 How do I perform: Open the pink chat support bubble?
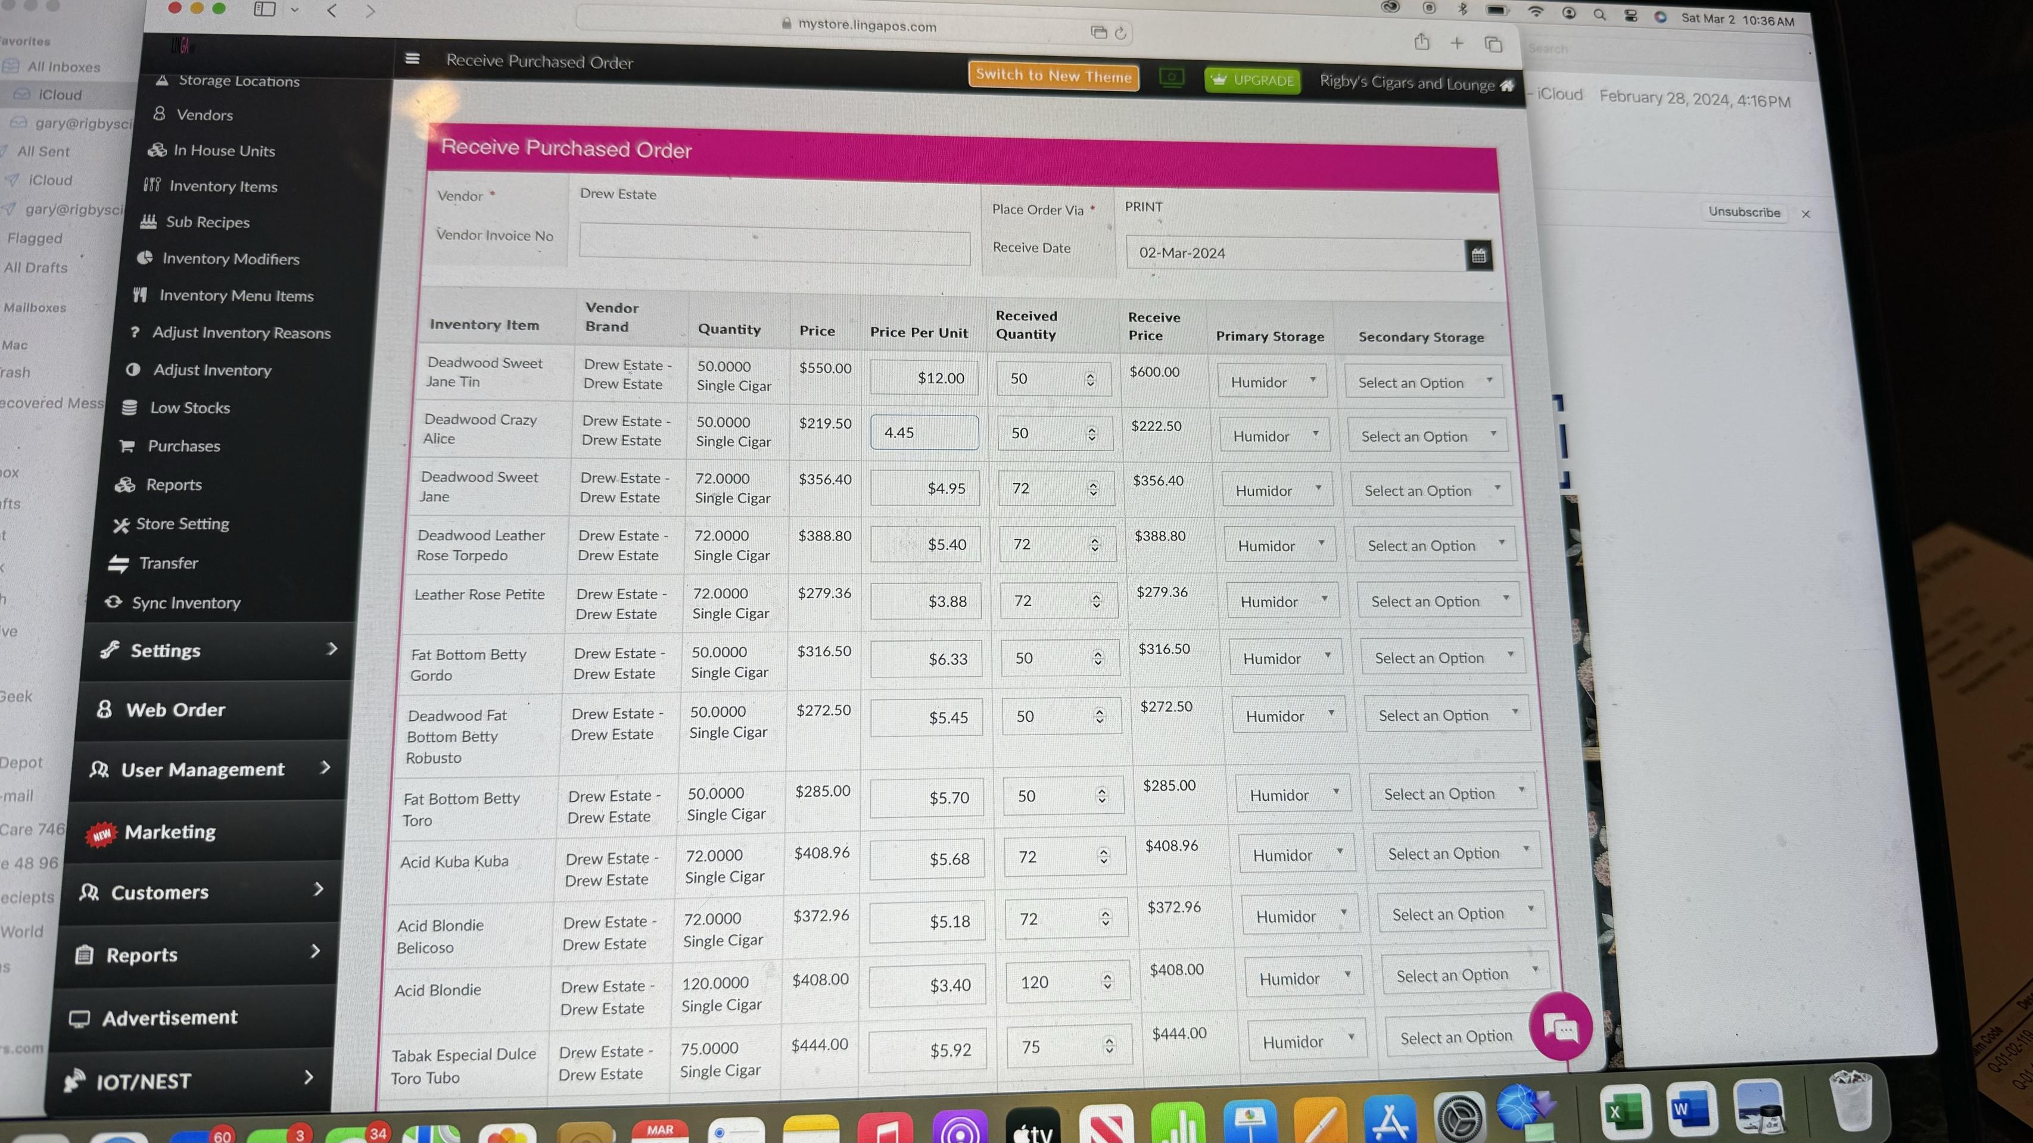pos(1560,1026)
